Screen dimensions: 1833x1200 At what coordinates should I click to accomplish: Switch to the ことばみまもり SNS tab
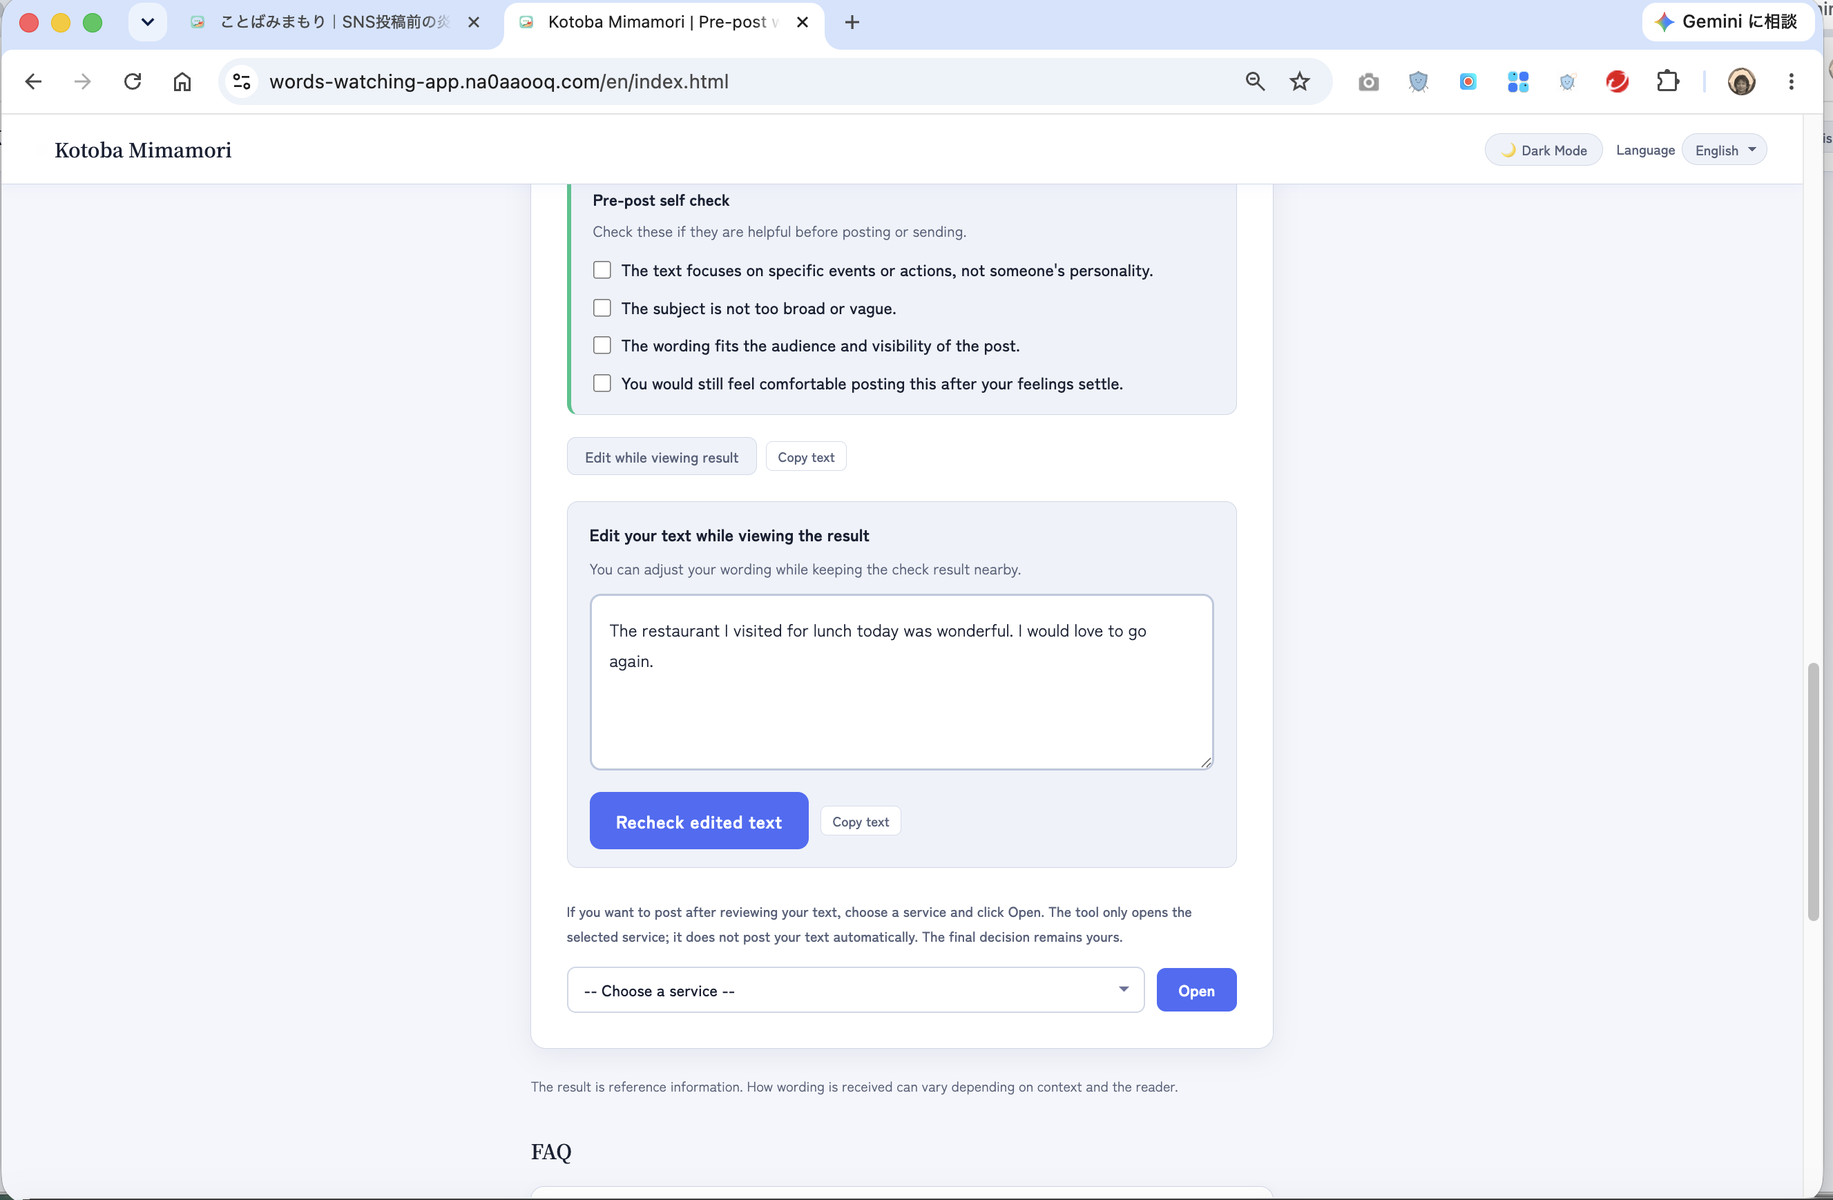(334, 22)
